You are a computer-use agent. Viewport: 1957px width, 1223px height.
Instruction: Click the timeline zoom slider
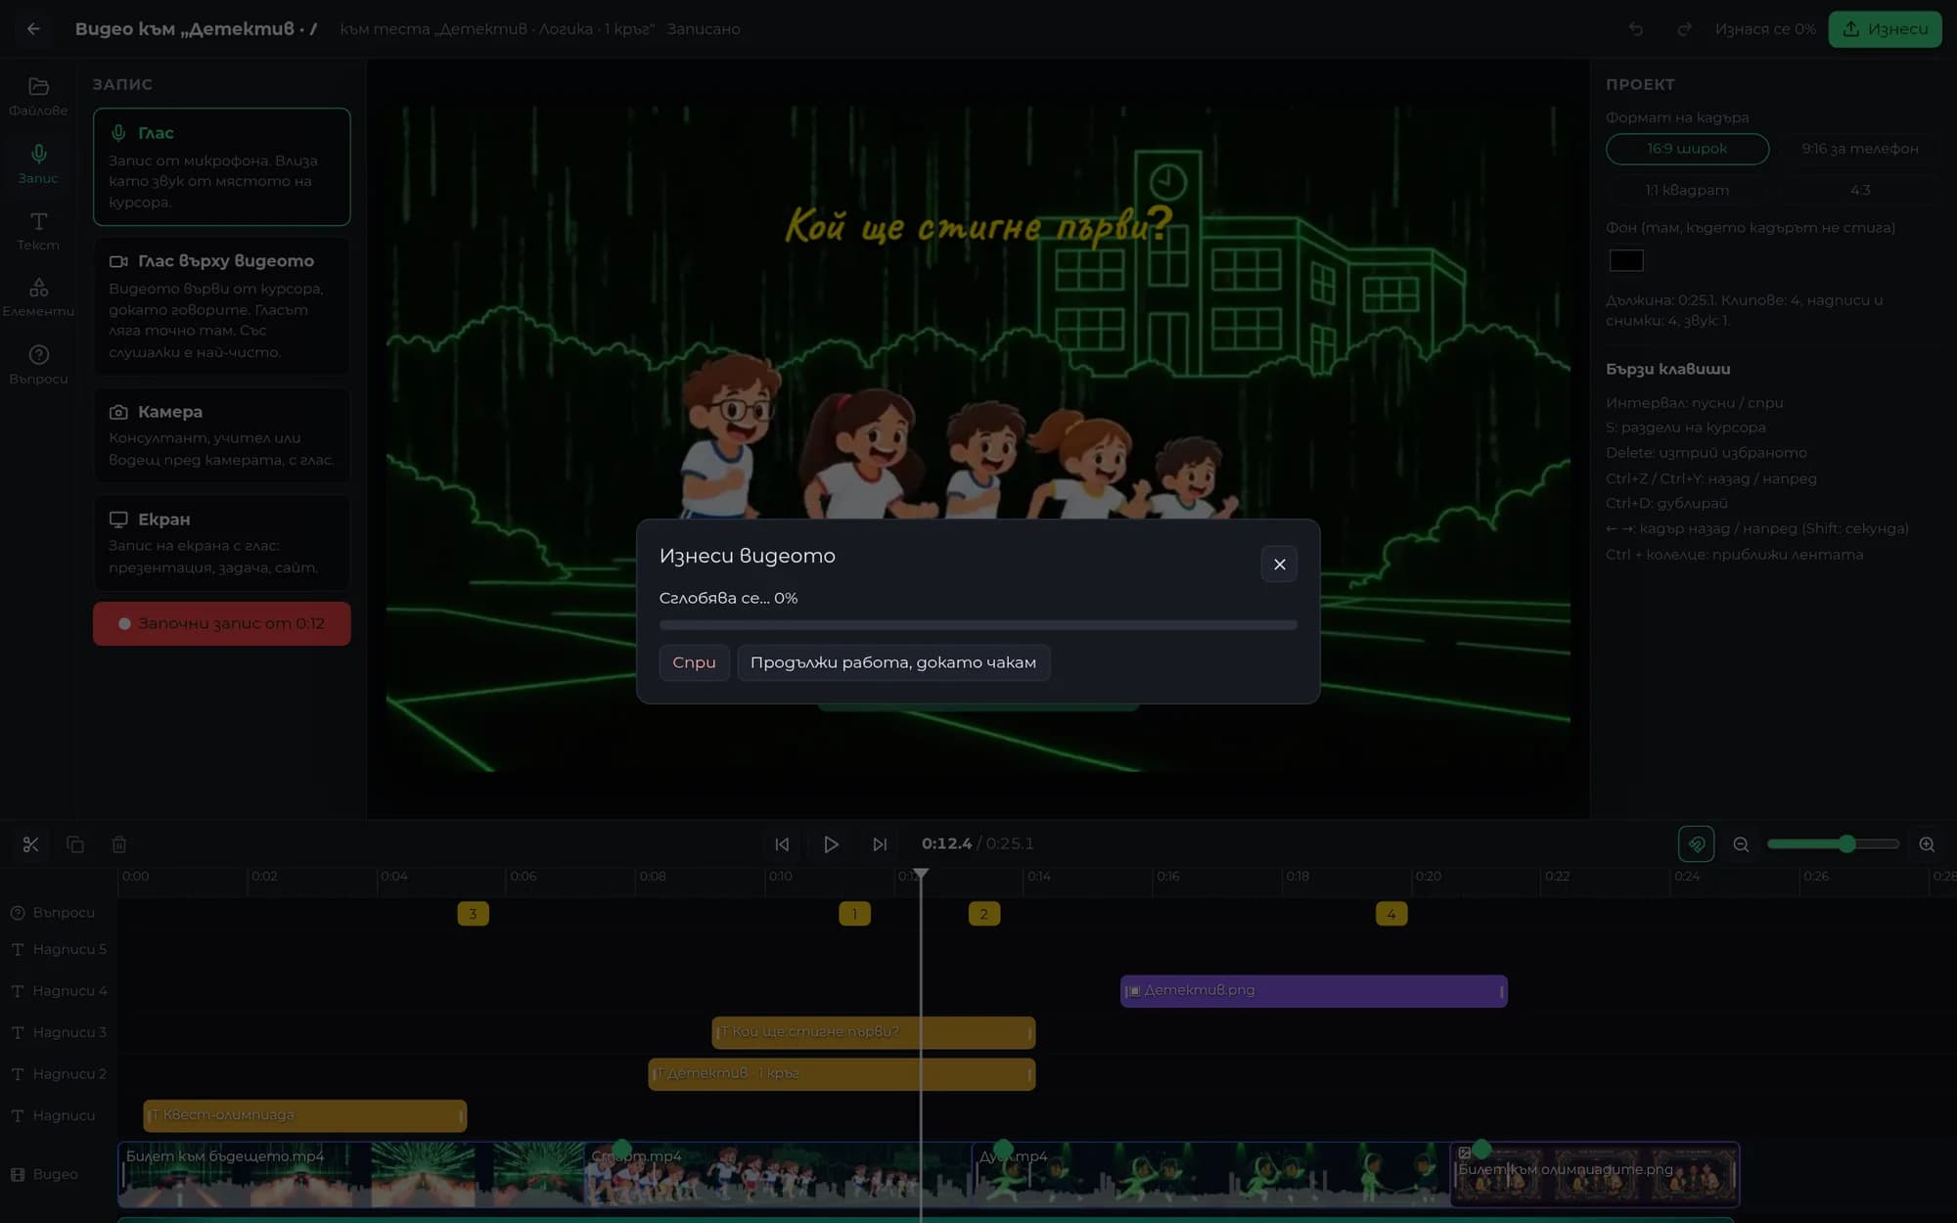(1833, 844)
